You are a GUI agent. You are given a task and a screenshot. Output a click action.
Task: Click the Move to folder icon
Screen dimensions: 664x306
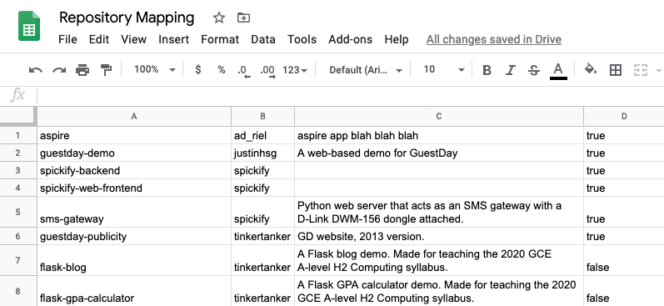pos(243,18)
